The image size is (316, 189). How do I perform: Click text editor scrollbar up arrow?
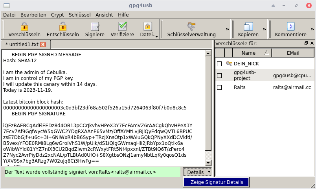(208, 53)
